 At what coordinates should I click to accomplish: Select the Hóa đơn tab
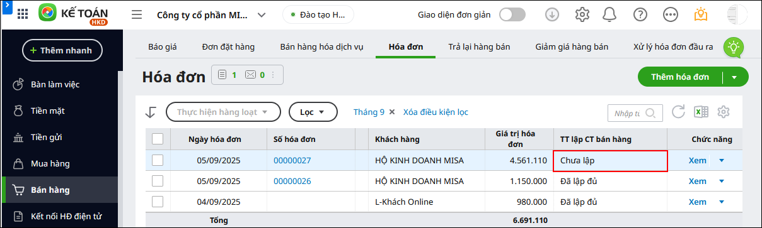[406, 46]
